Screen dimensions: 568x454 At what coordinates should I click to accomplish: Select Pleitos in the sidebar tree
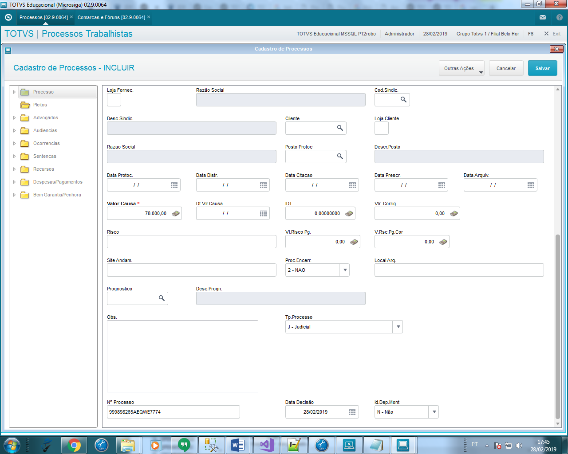40,105
